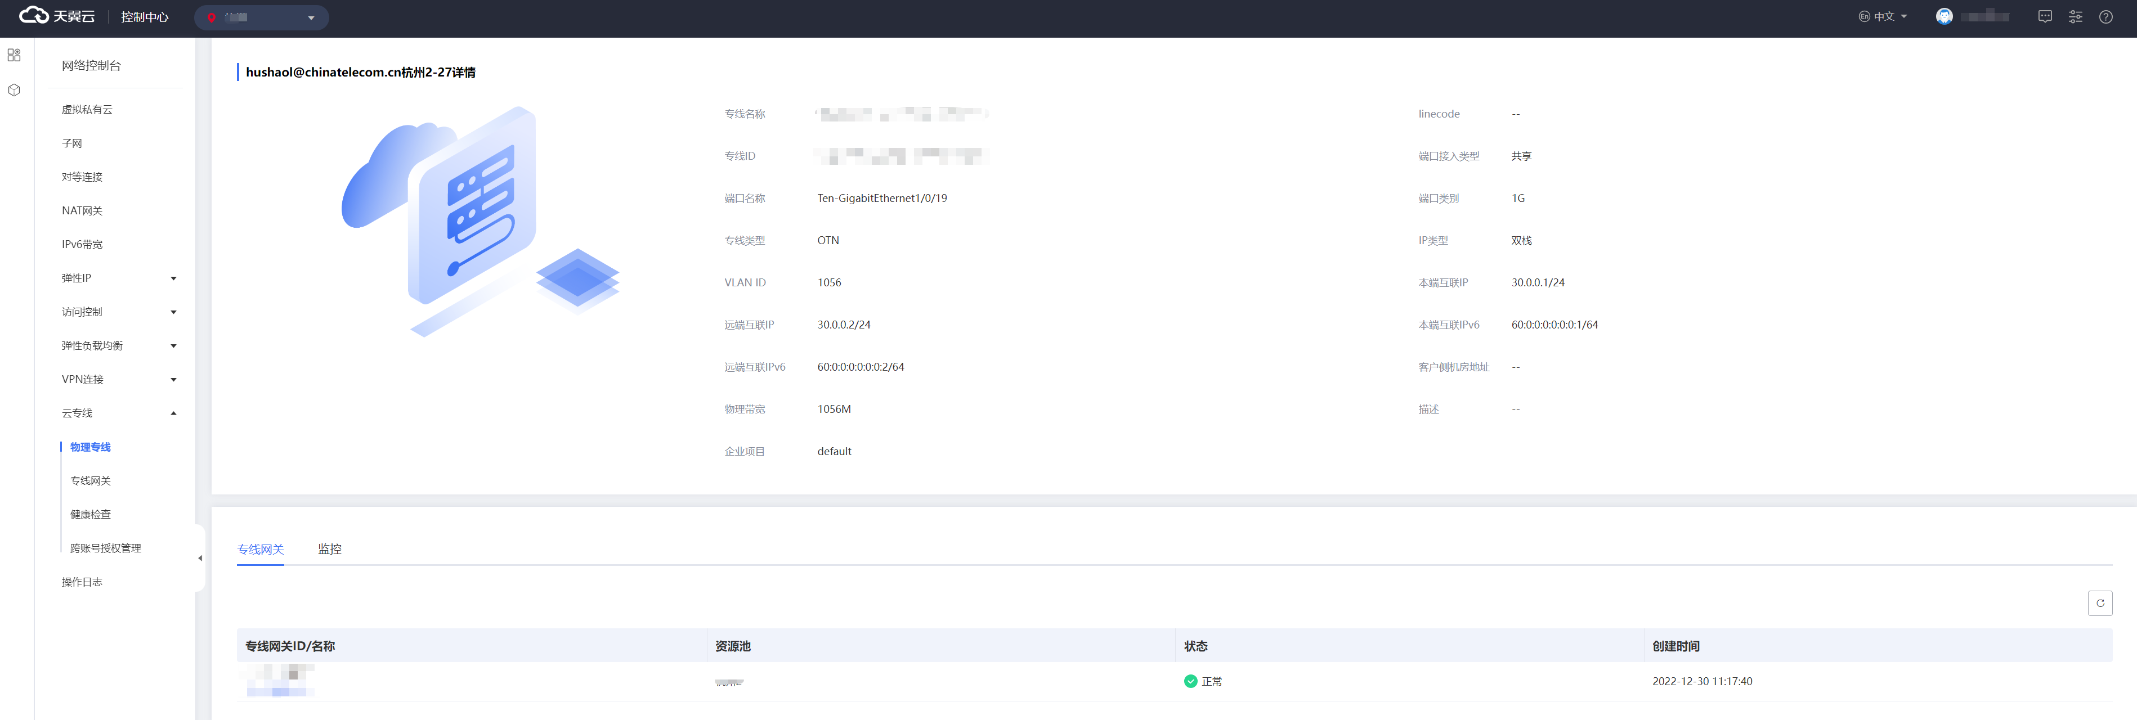Go to 虚拟私有云 in the sidebar

(87, 110)
